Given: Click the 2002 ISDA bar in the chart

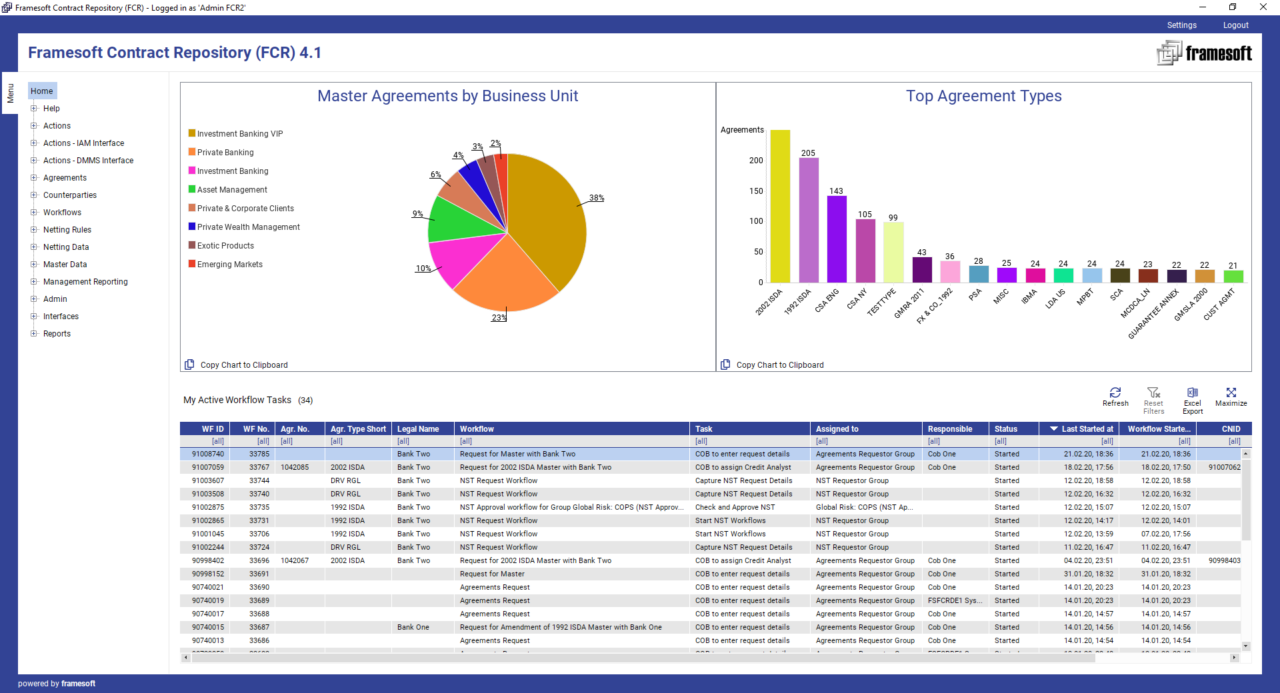Looking at the screenshot, I should (x=780, y=207).
